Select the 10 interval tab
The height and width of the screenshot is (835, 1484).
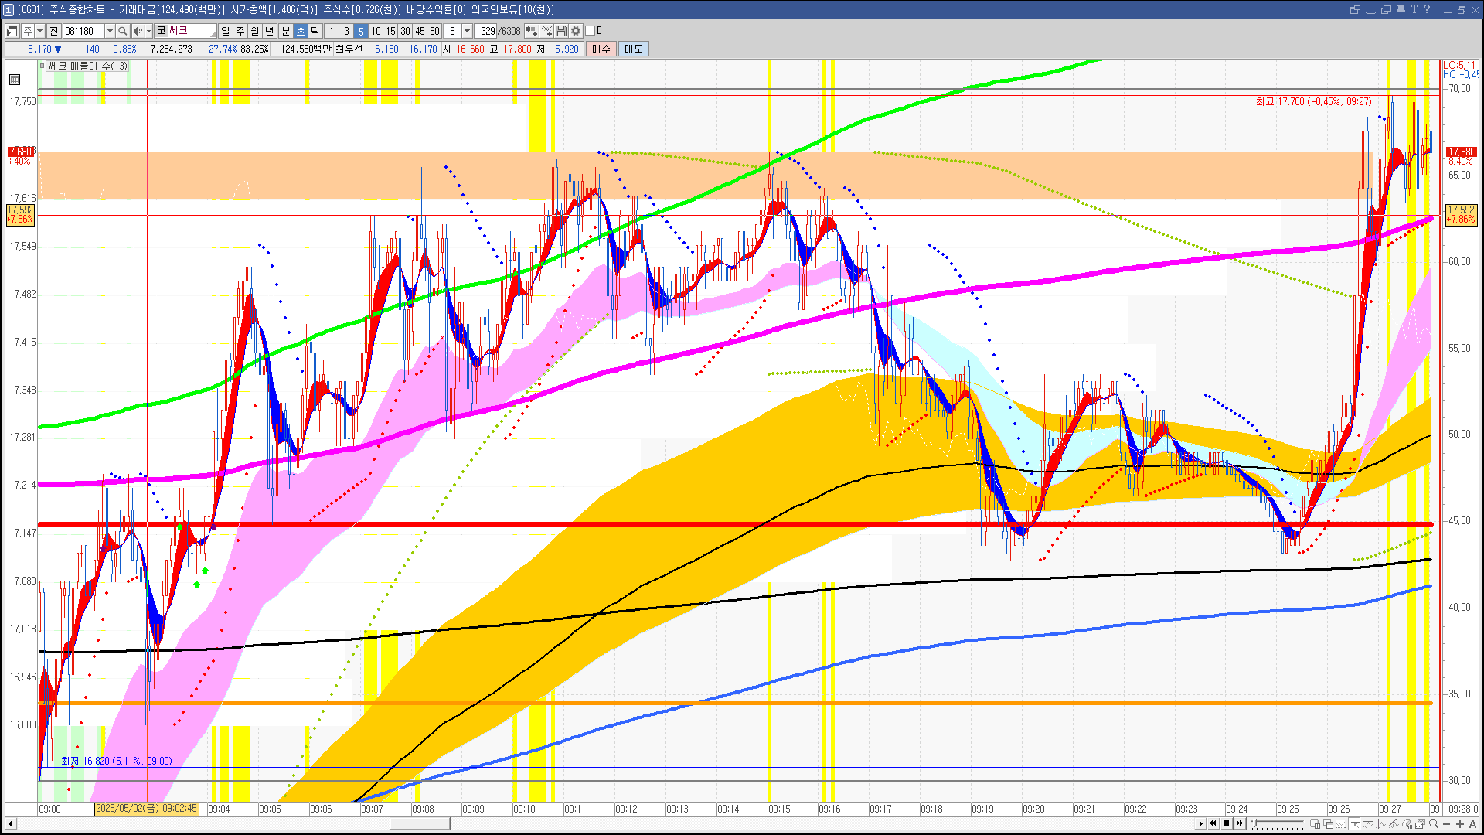click(376, 31)
